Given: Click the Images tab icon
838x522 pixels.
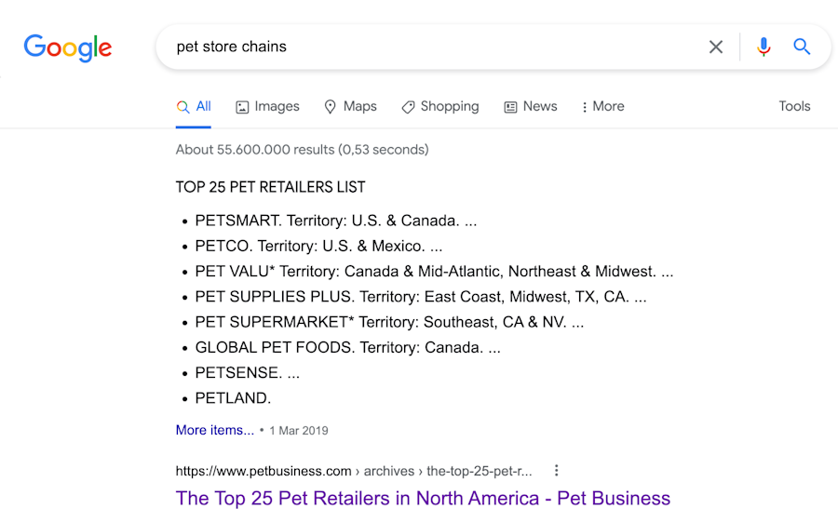Looking at the screenshot, I should [242, 107].
